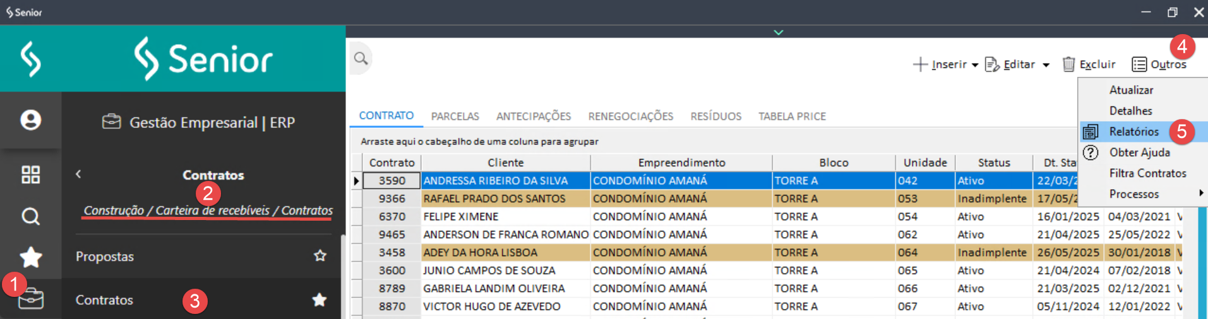Toggle favorite star for Contratos

pyautogui.click(x=320, y=300)
